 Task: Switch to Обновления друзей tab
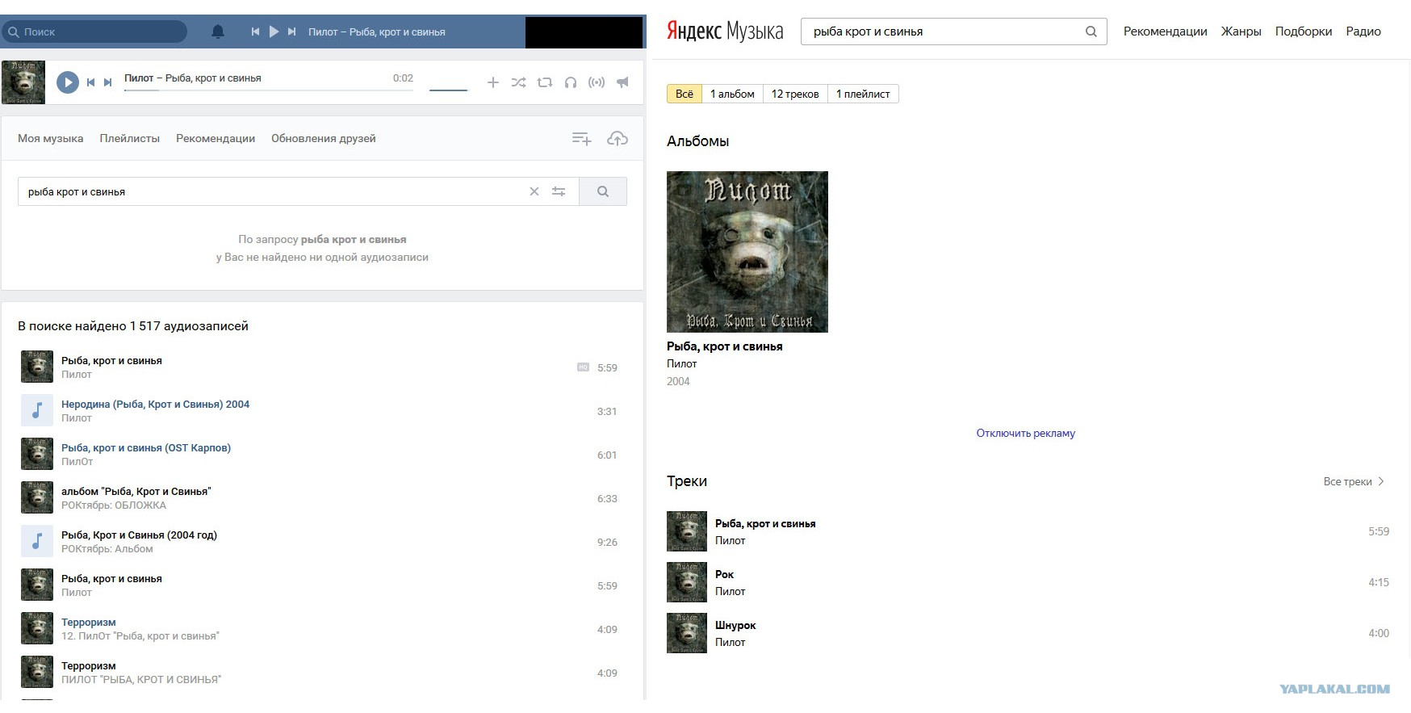[x=324, y=139]
